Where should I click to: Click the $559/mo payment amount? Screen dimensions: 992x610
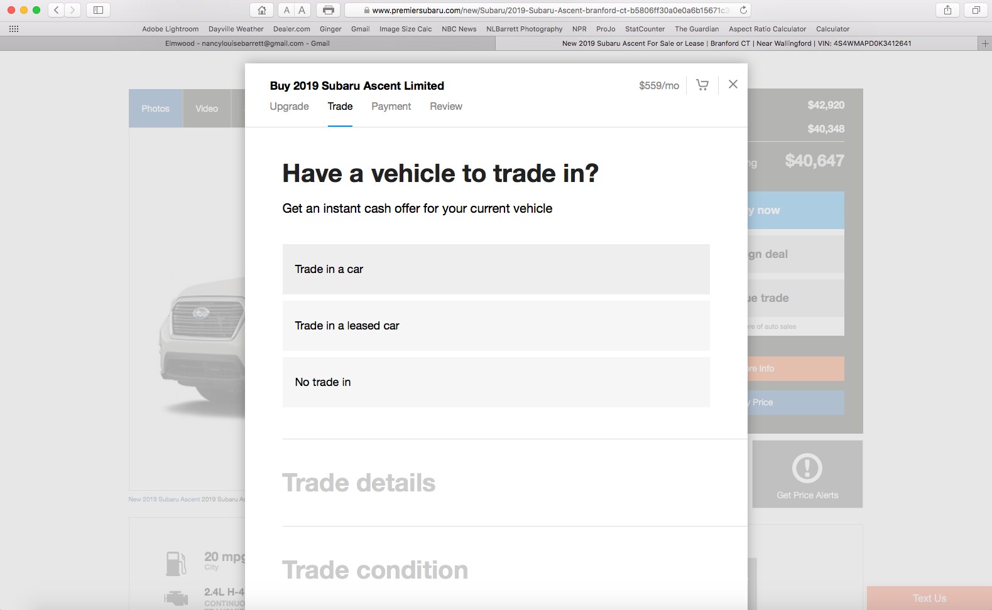point(659,85)
